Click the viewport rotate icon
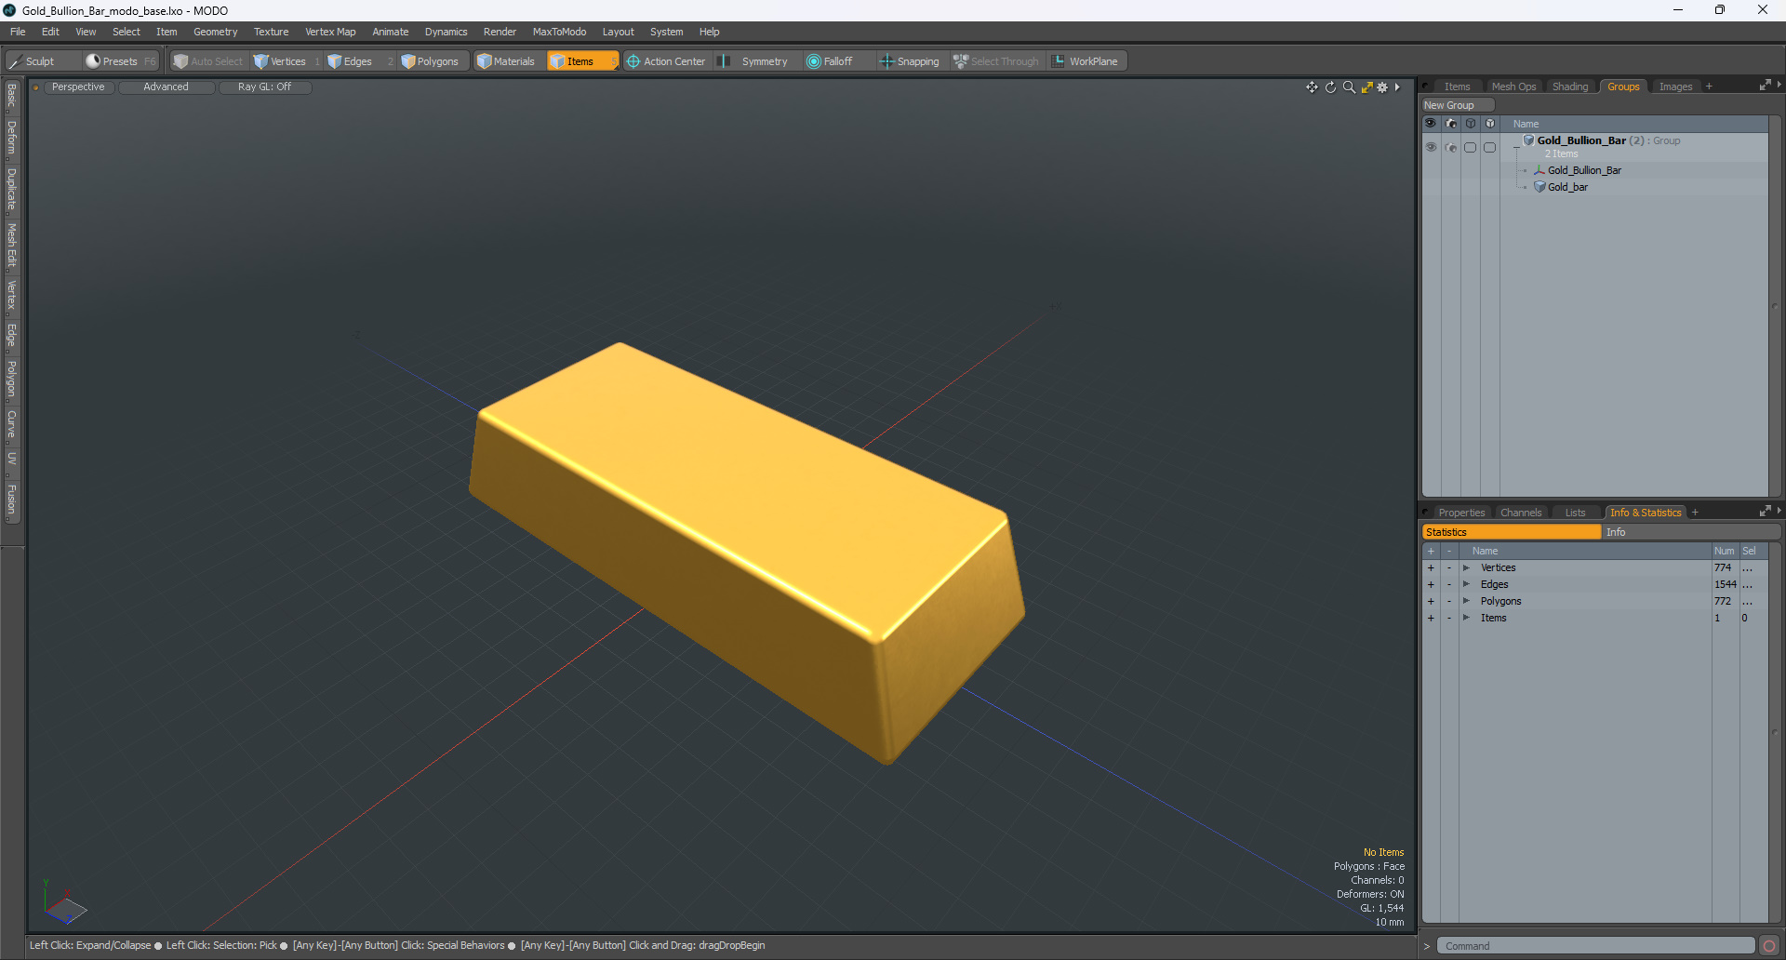 click(1330, 87)
